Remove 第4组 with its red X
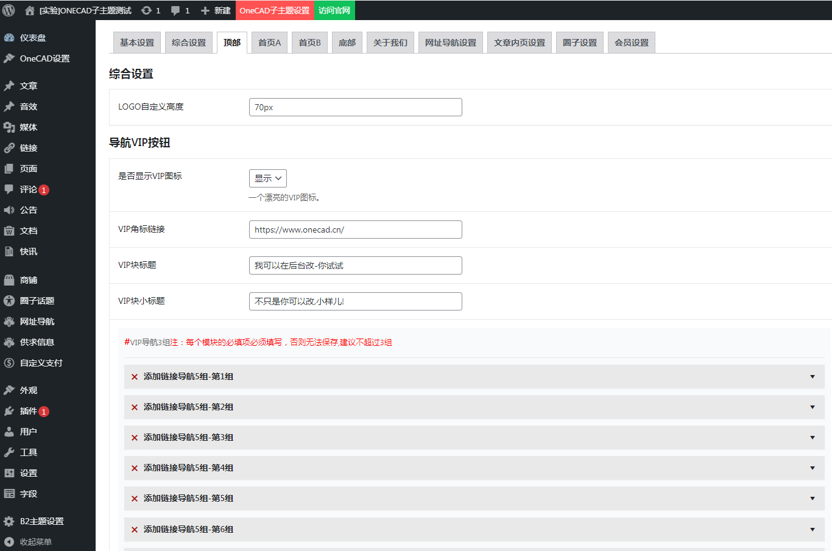Screen dimensions: 832x551 [x=135, y=468]
